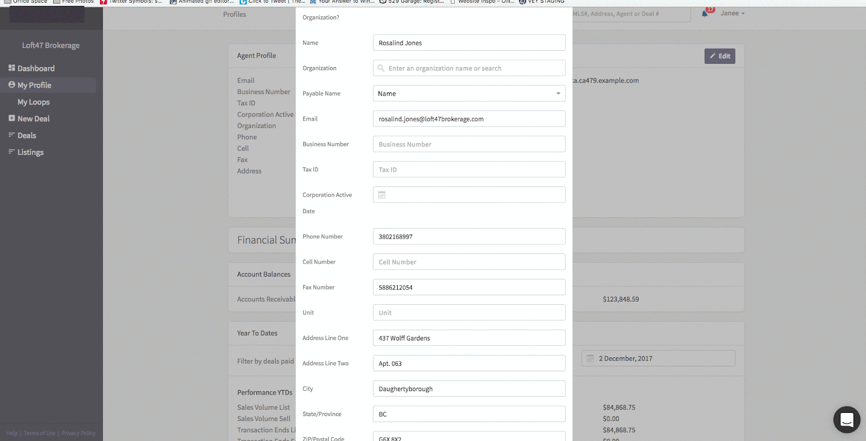Viewport: 866px width, 441px height.
Task: Click the $84,868.75 Sales Volume List value
Action: coord(619,407)
